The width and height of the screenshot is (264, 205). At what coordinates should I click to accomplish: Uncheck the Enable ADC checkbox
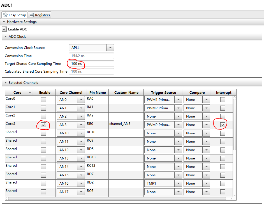[x=4, y=29]
